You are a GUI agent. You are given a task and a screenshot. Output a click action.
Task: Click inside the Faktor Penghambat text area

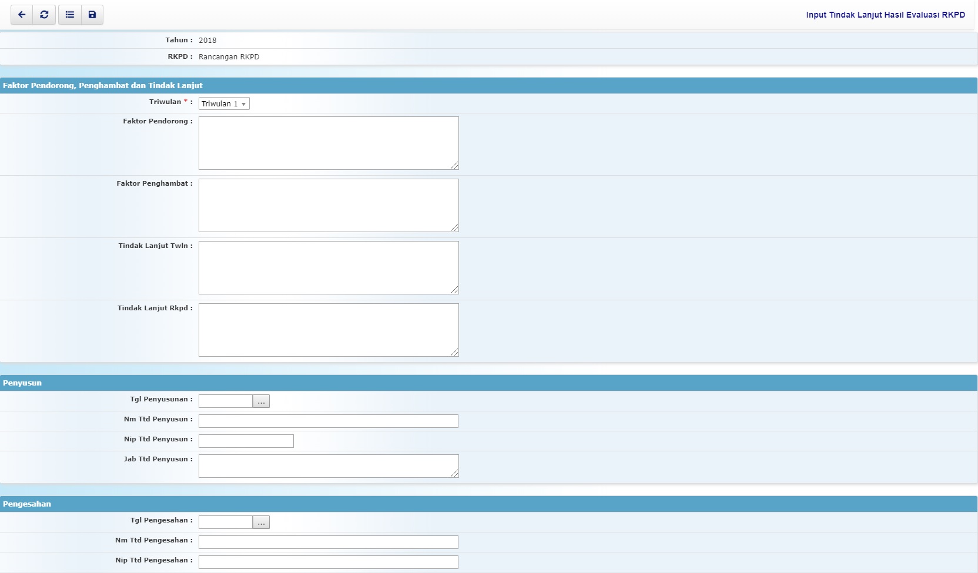coord(328,205)
